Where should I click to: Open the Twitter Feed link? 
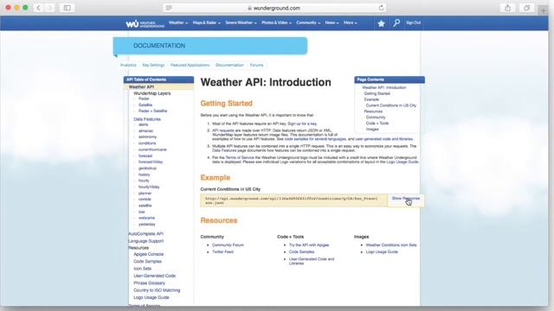(222, 251)
